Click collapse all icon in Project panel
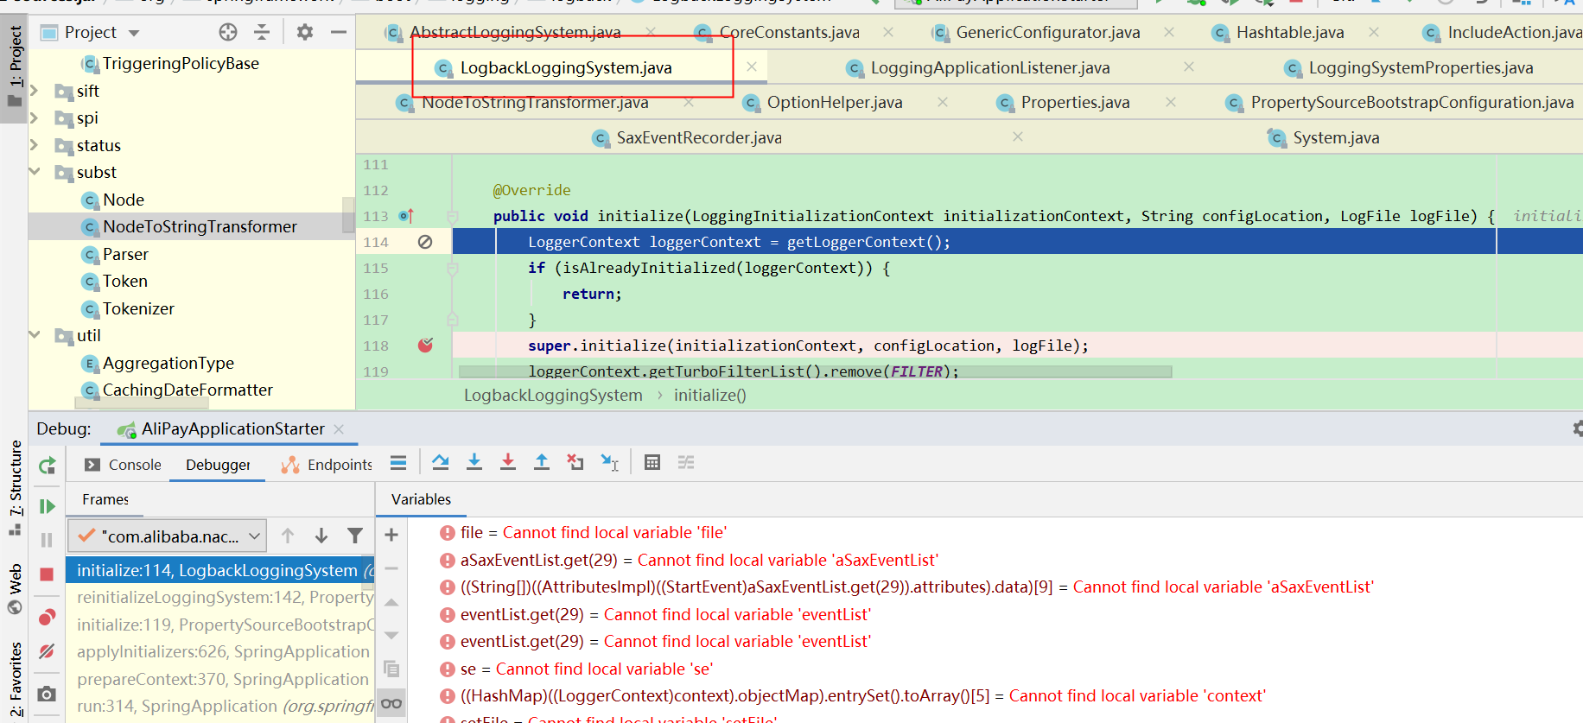Viewport: 1583px width, 723px height. [x=262, y=32]
